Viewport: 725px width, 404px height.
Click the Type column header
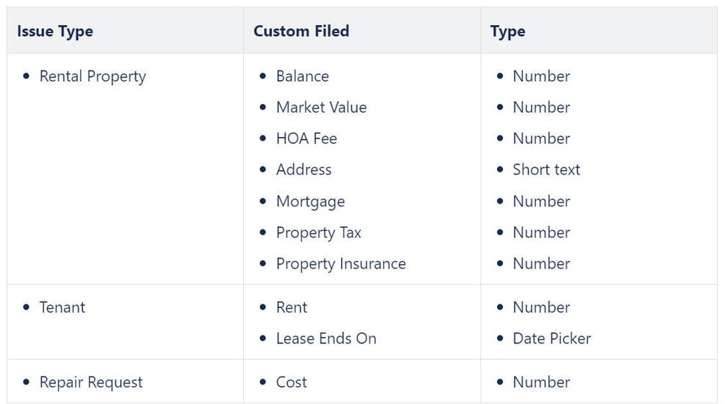pyautogui.click(x=507, y=31)
